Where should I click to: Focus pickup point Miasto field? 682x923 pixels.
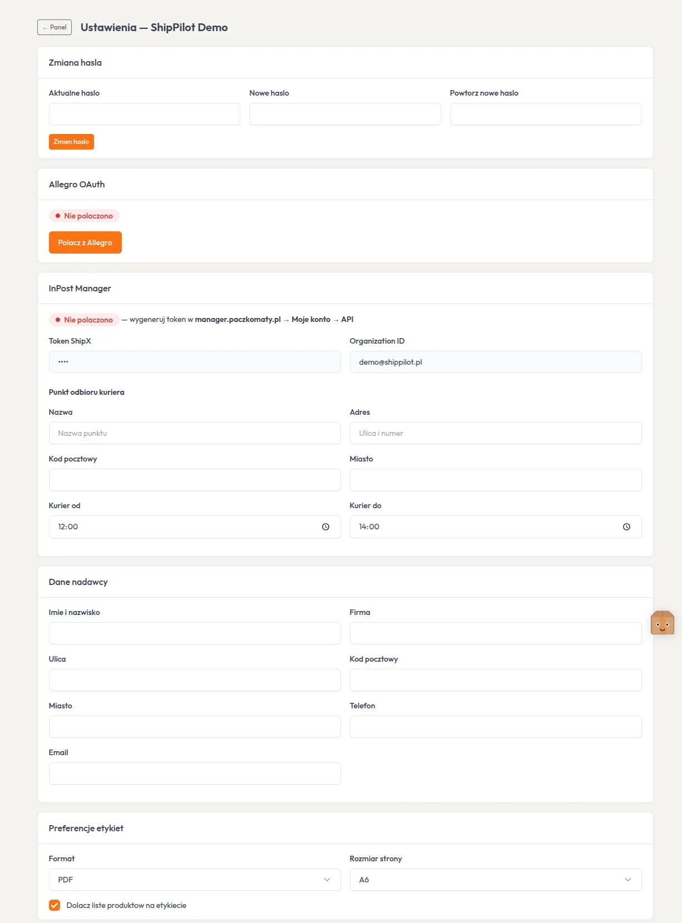coord(496,480)
